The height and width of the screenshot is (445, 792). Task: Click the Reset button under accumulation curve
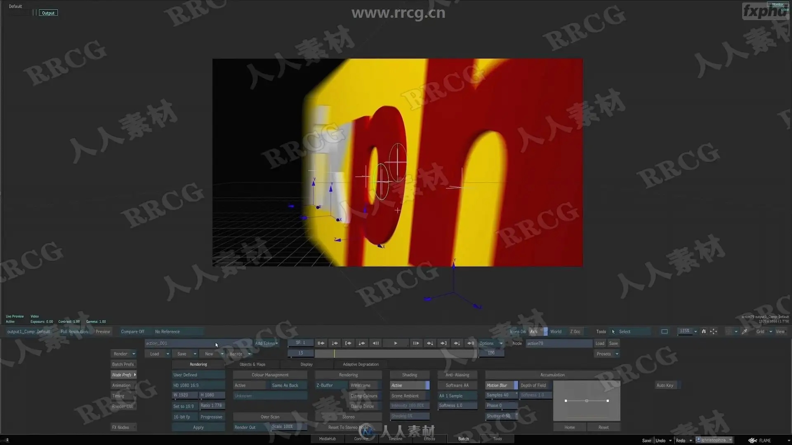[603, 427]
